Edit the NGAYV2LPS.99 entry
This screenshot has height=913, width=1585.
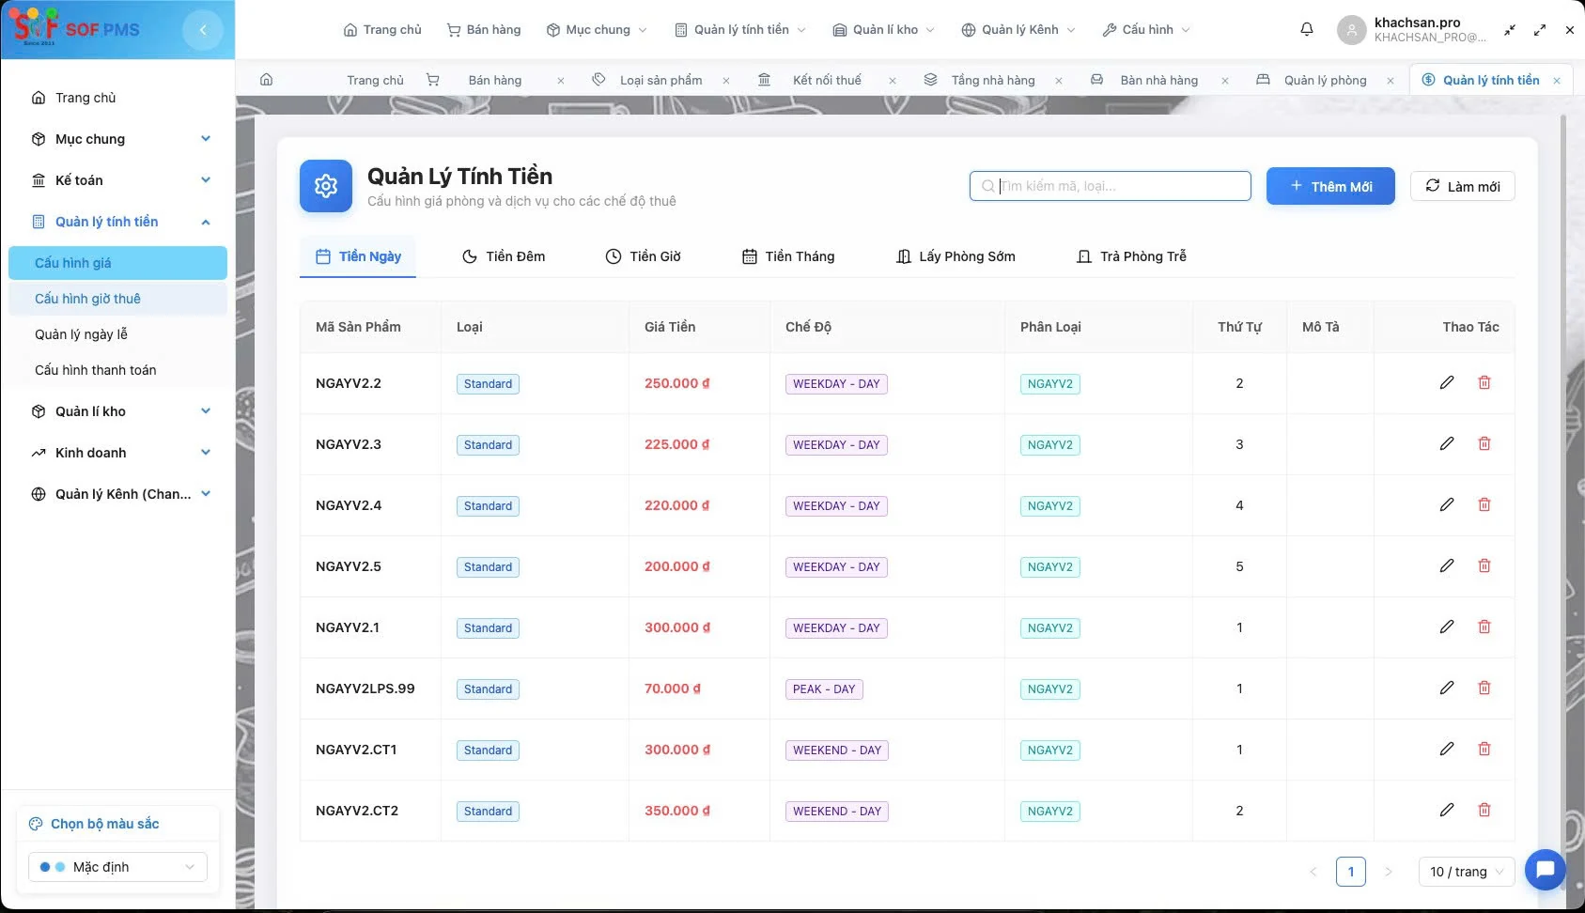[1447, 688]
